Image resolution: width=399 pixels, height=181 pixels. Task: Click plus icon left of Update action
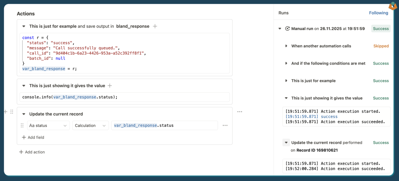5,112
